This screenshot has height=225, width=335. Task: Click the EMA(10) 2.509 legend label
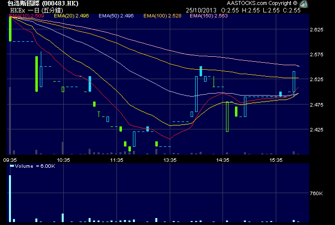[26, 16]
